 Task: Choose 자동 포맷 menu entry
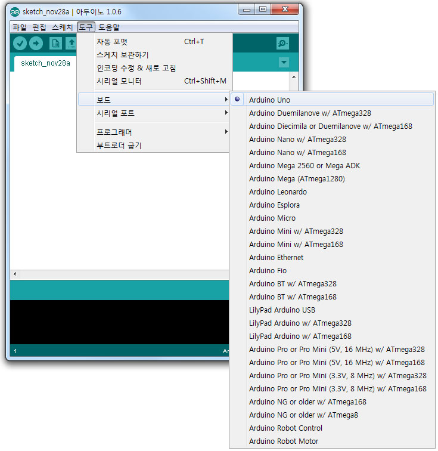tap(153, 42)
